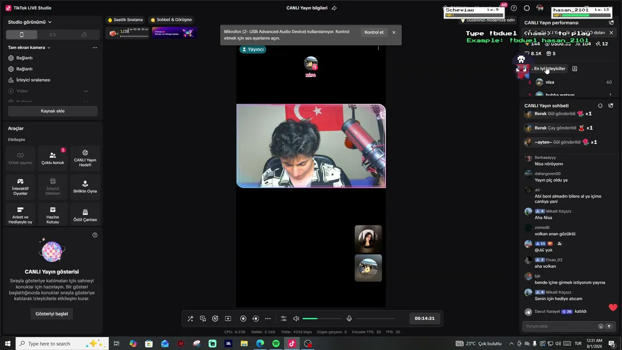The image size is (622, 350).
Task: Open Anket ve Hediyeyle oy tool
Action: point(20,215)
